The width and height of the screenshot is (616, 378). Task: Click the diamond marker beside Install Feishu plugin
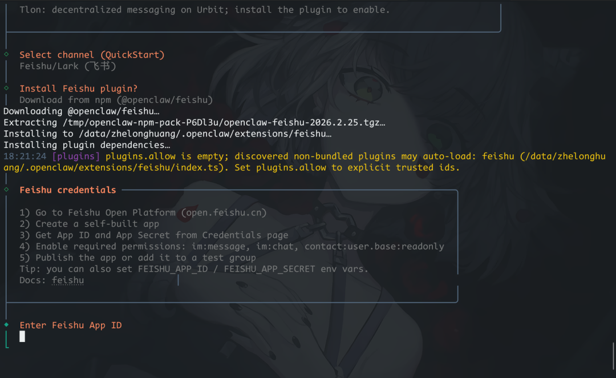[6, 88]
